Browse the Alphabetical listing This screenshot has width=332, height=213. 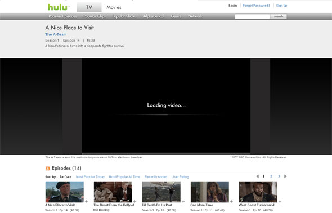(154, 16)
